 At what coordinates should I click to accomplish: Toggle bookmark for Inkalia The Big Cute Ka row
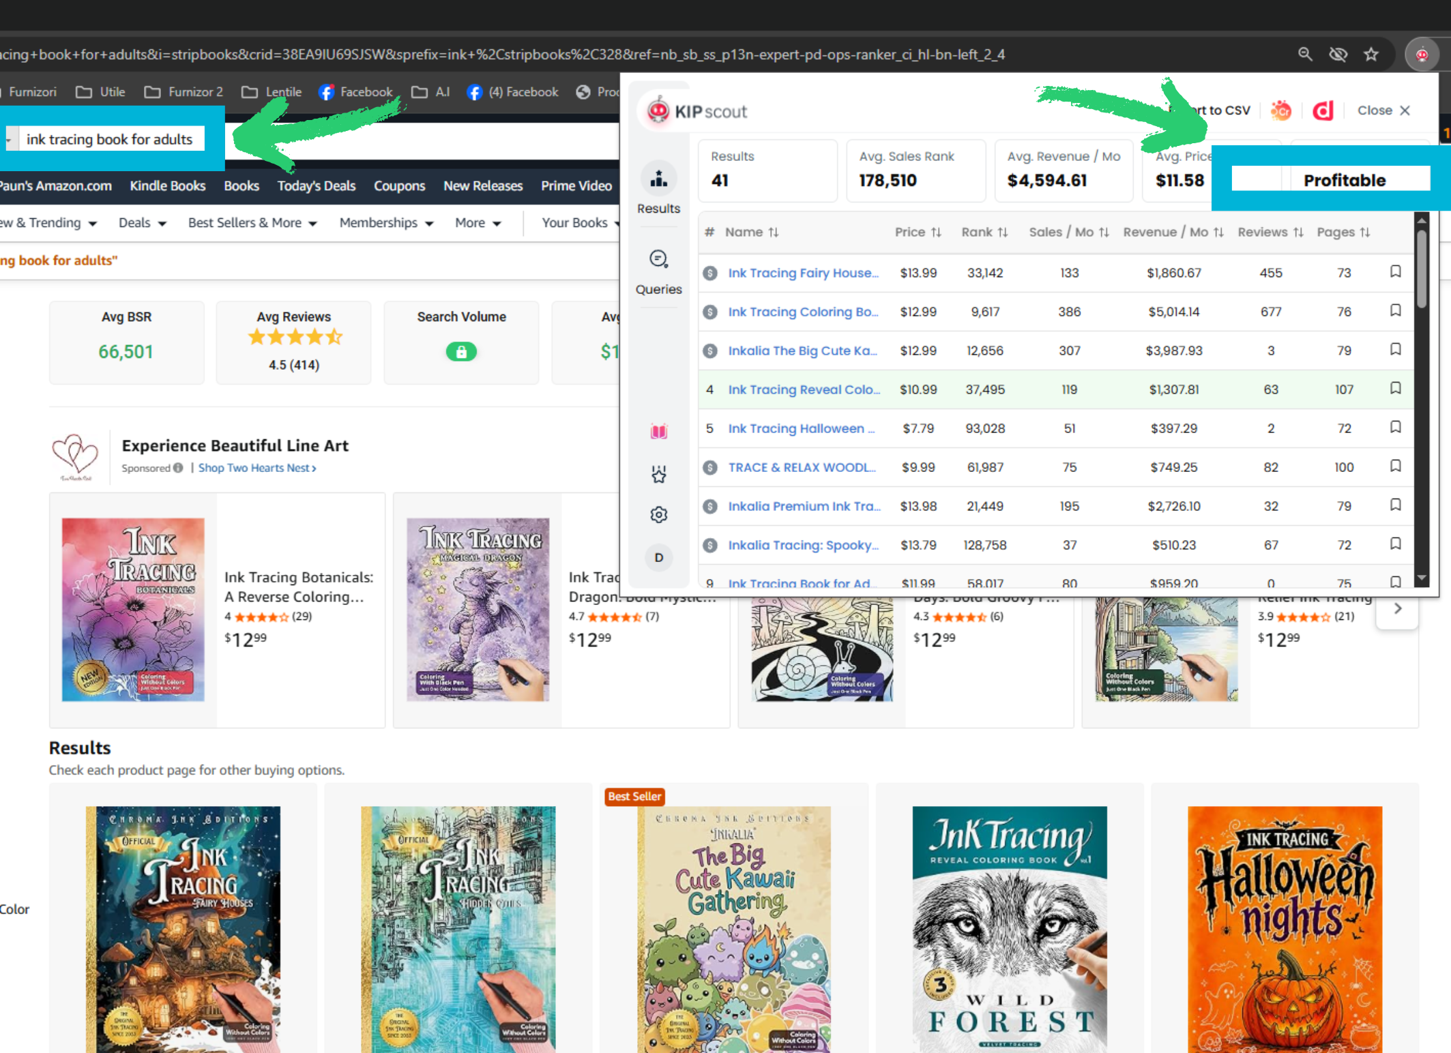pos(1396,349)
